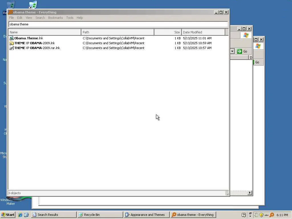
Task: Click the path of THEME XP OBAMA-2009.rar.lnk
Action: coord(113,48)
